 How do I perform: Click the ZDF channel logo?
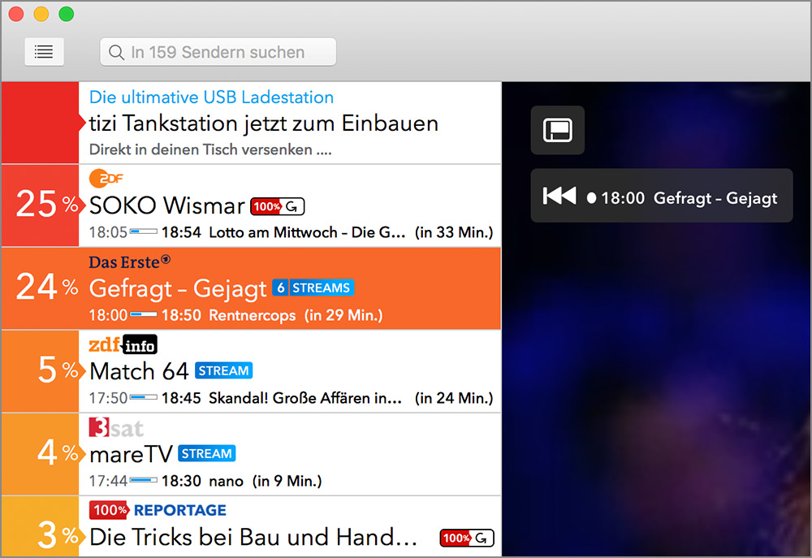point(106,178)
